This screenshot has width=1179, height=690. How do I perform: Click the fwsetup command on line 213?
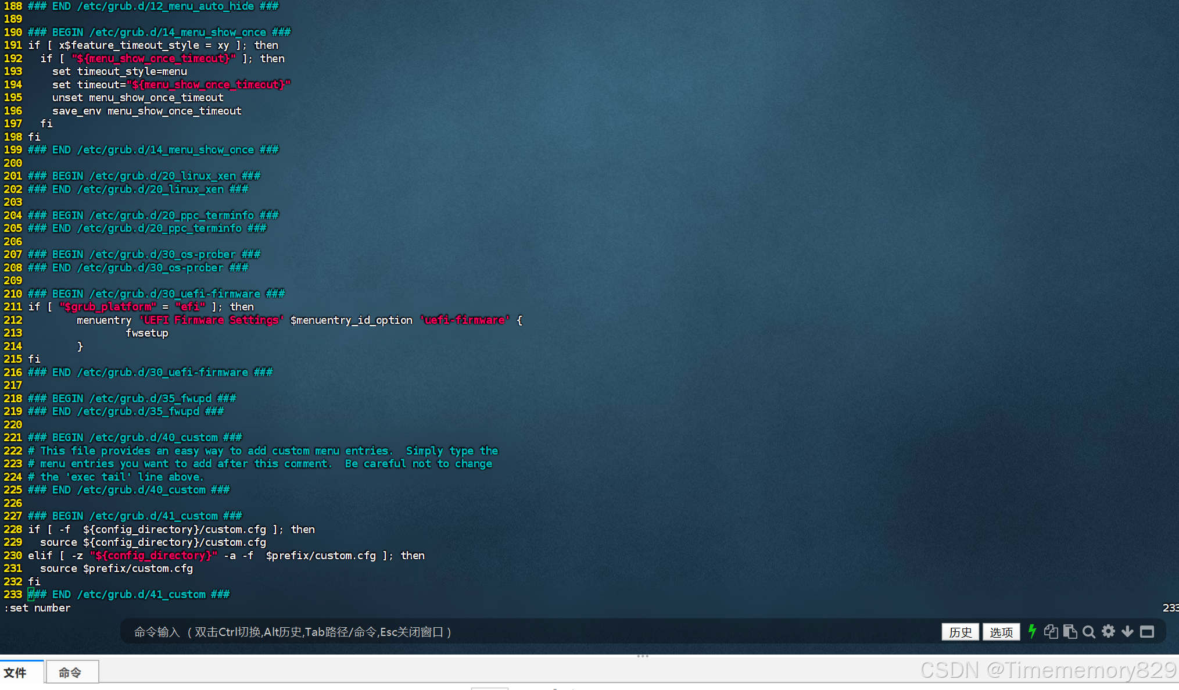(146, 333)
